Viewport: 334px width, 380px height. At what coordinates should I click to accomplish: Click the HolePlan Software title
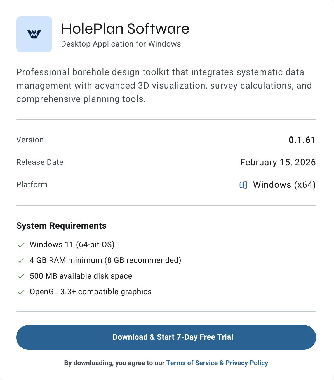pos(125,29)
